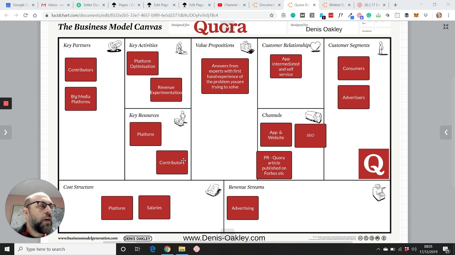The height and width of the screenshot is (255, 455).
Task: Select Platform card in Cost Structure
Action: (x=117, y=208)
